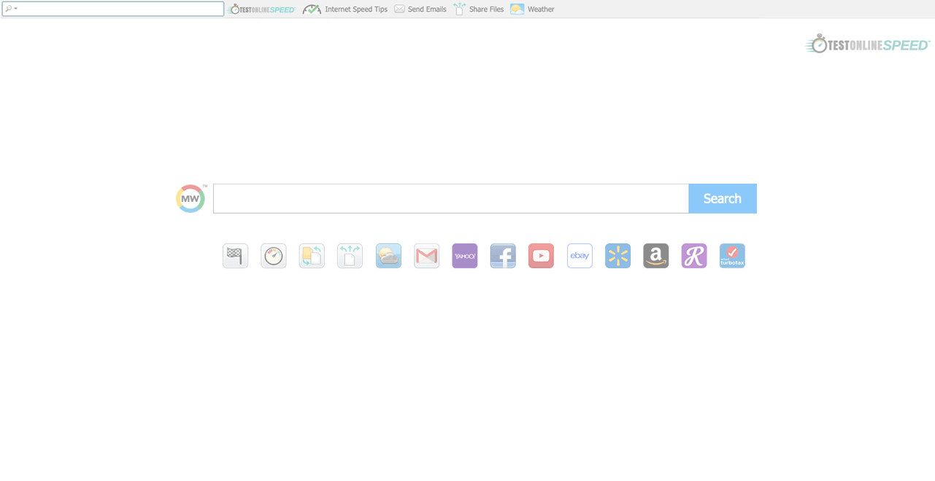Go to Facebook via its shortcut
935x481 pixels.
click(503, 256)
